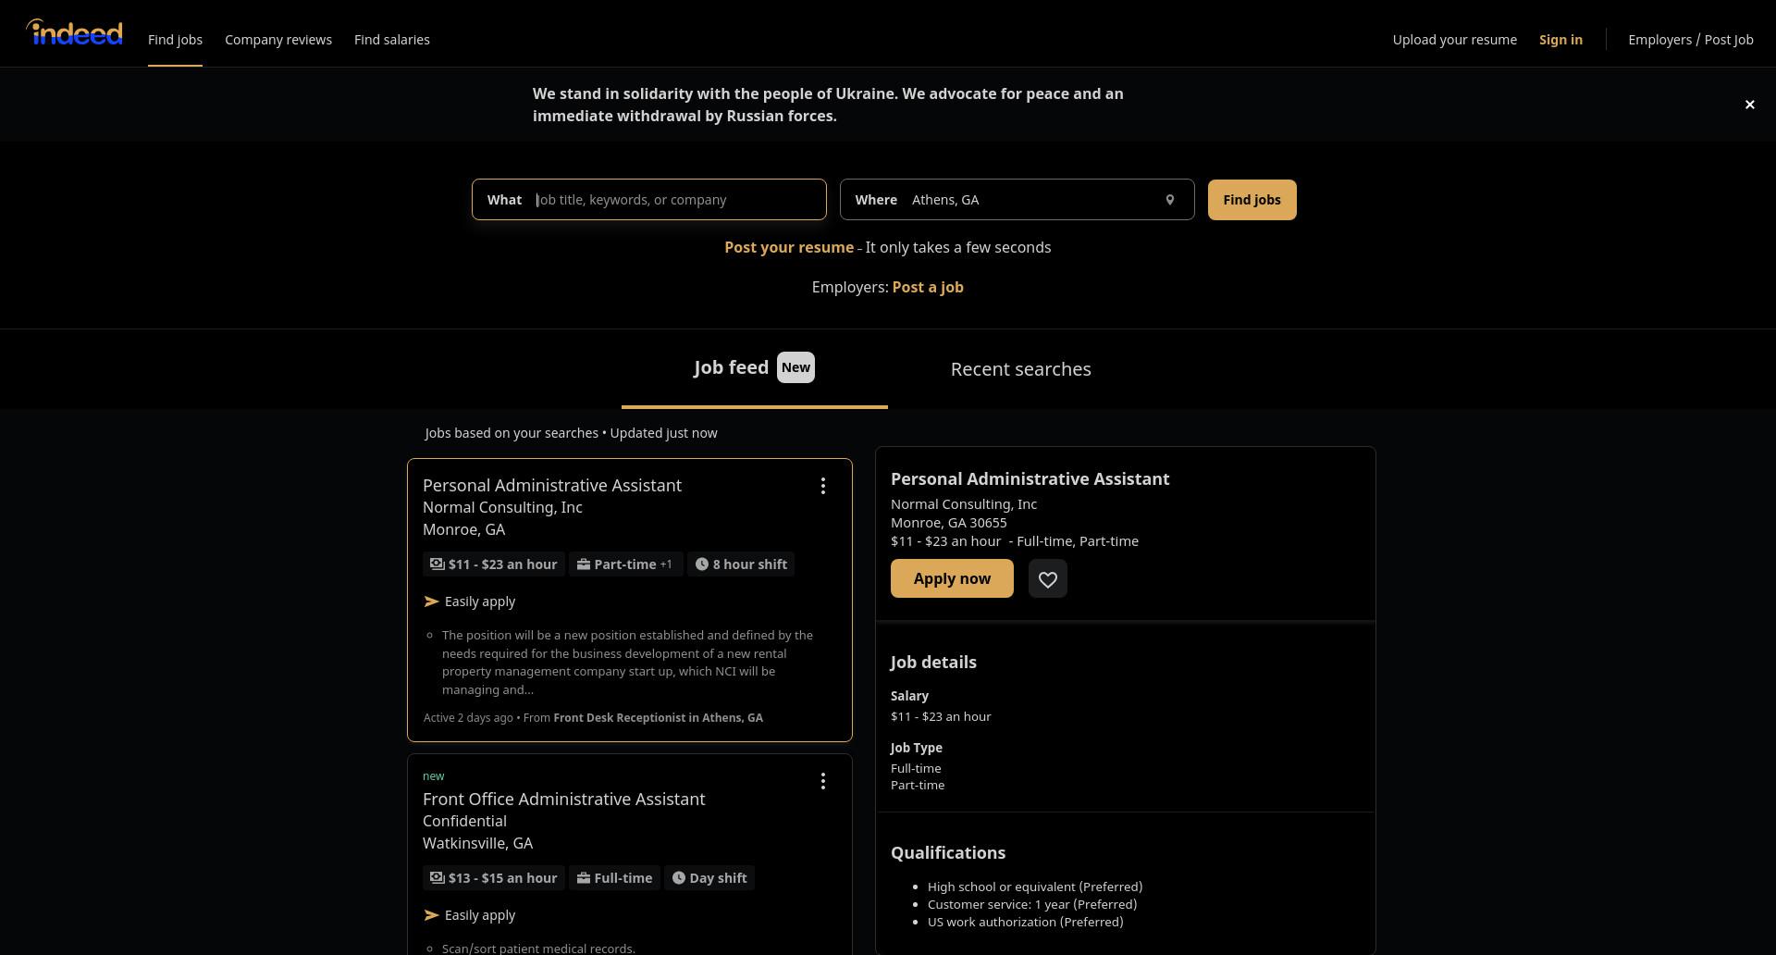The height and width of the screenshot is (955, 1776).
Task: Focus the What job title input field
Action: click(x=648, y=200)
